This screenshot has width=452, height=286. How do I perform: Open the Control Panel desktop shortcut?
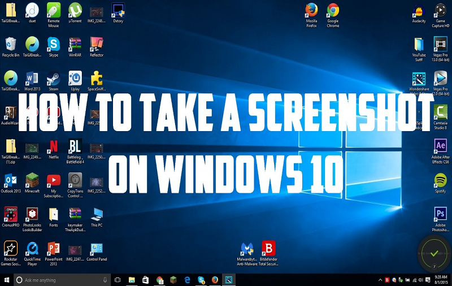(x=97, y=249)
